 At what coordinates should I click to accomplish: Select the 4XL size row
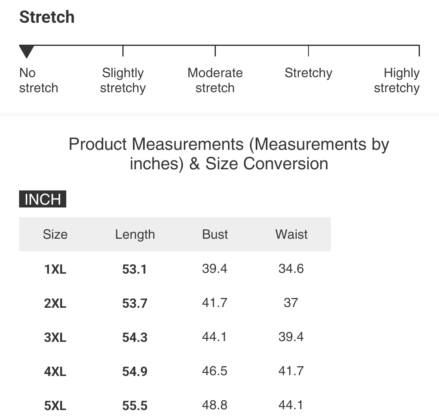pos(175,371)
